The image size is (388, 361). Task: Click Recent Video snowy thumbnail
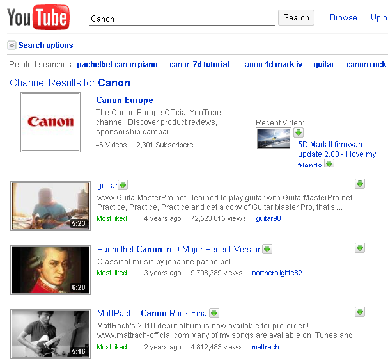[274, 139]
